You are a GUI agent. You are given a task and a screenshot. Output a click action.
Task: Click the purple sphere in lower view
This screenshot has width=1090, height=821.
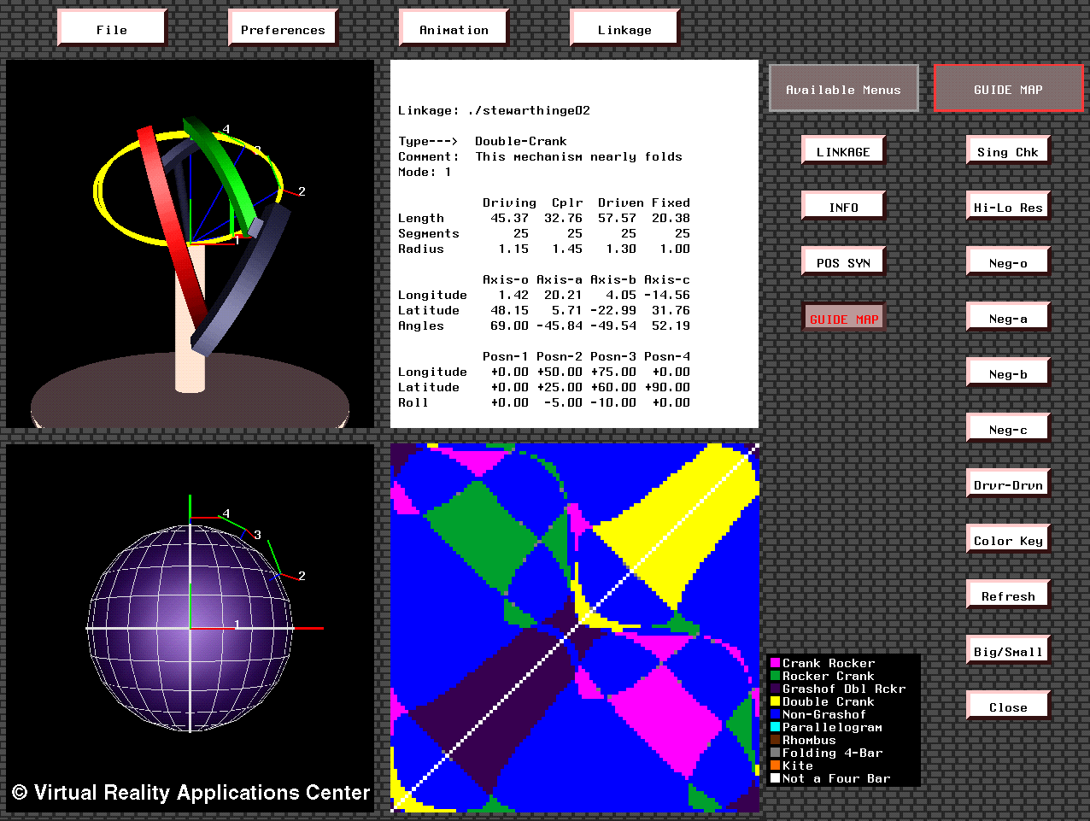click(190, 628)
